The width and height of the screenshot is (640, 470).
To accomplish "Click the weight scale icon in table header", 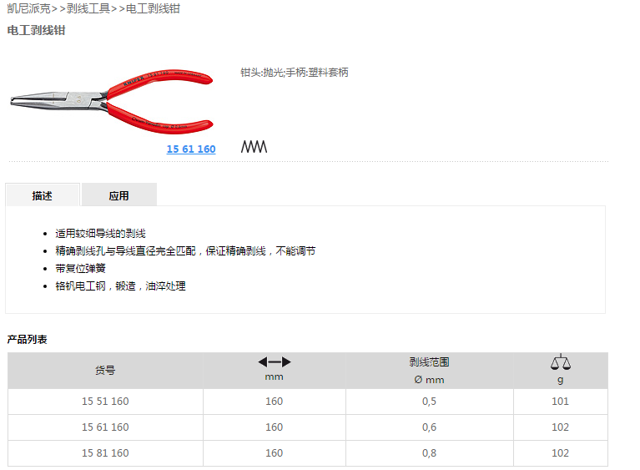I will click(x=561, y=361).
